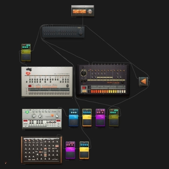Click the right red button on the Bass Line synth
The width and height of the screenshot is (169, 169).
pos(58,121)
